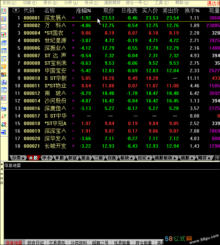Image resolution: width=220 pixels, height=245 pixels.
Task: Open the f(x) formula manager icon
Action: [3, 82]
